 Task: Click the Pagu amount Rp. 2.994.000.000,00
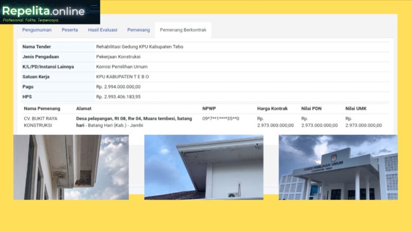pos(118,86)
